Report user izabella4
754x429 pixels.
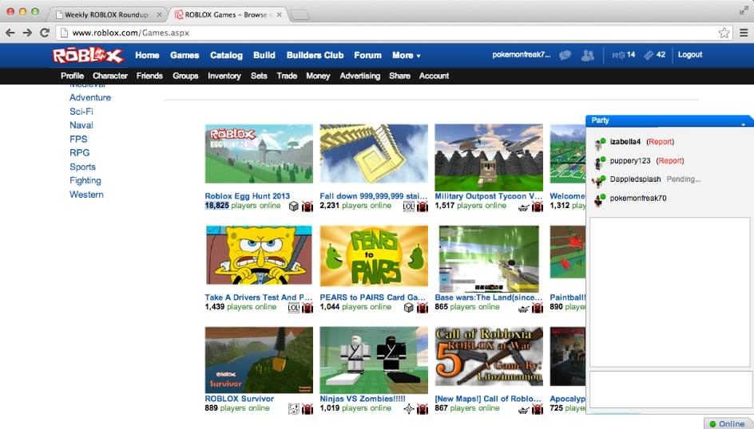coord(661,142)
